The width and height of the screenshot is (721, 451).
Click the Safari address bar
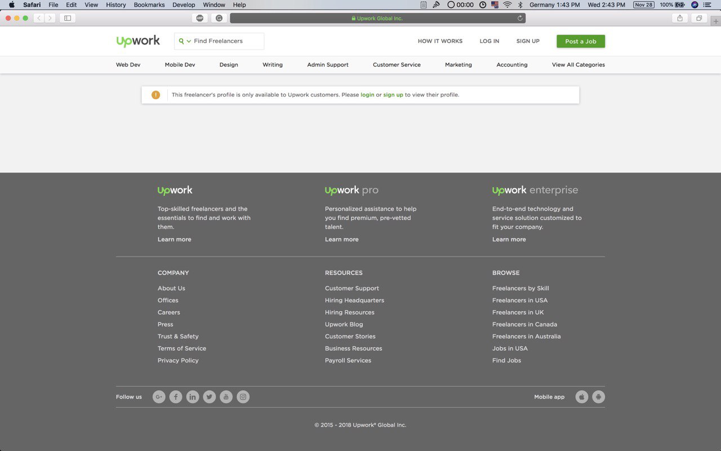(x=377, y=18)
